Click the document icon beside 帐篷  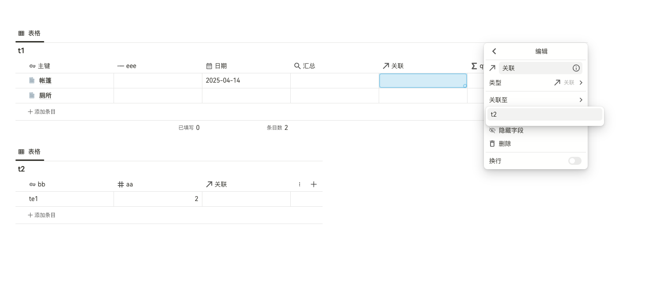(32, 80)
